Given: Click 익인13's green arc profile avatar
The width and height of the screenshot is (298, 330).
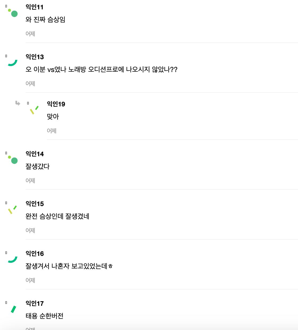Looking at the screenshot, I should point(12,63).
